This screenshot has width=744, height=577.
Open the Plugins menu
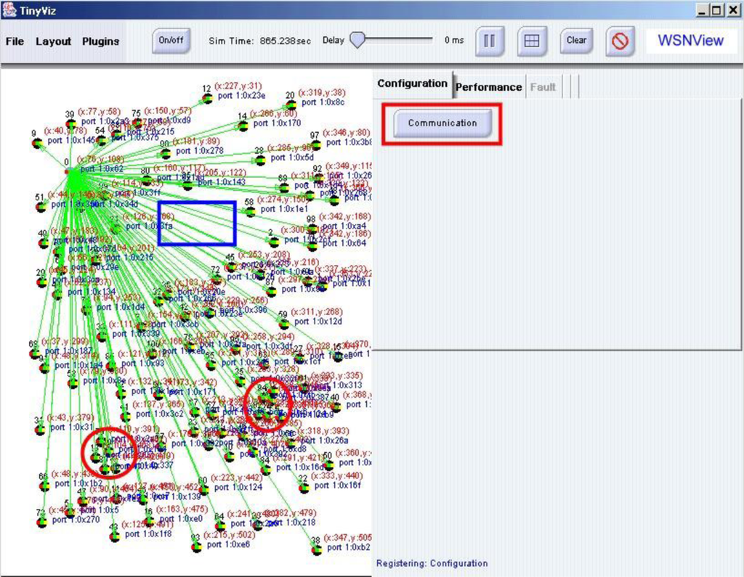coord(100,41)
